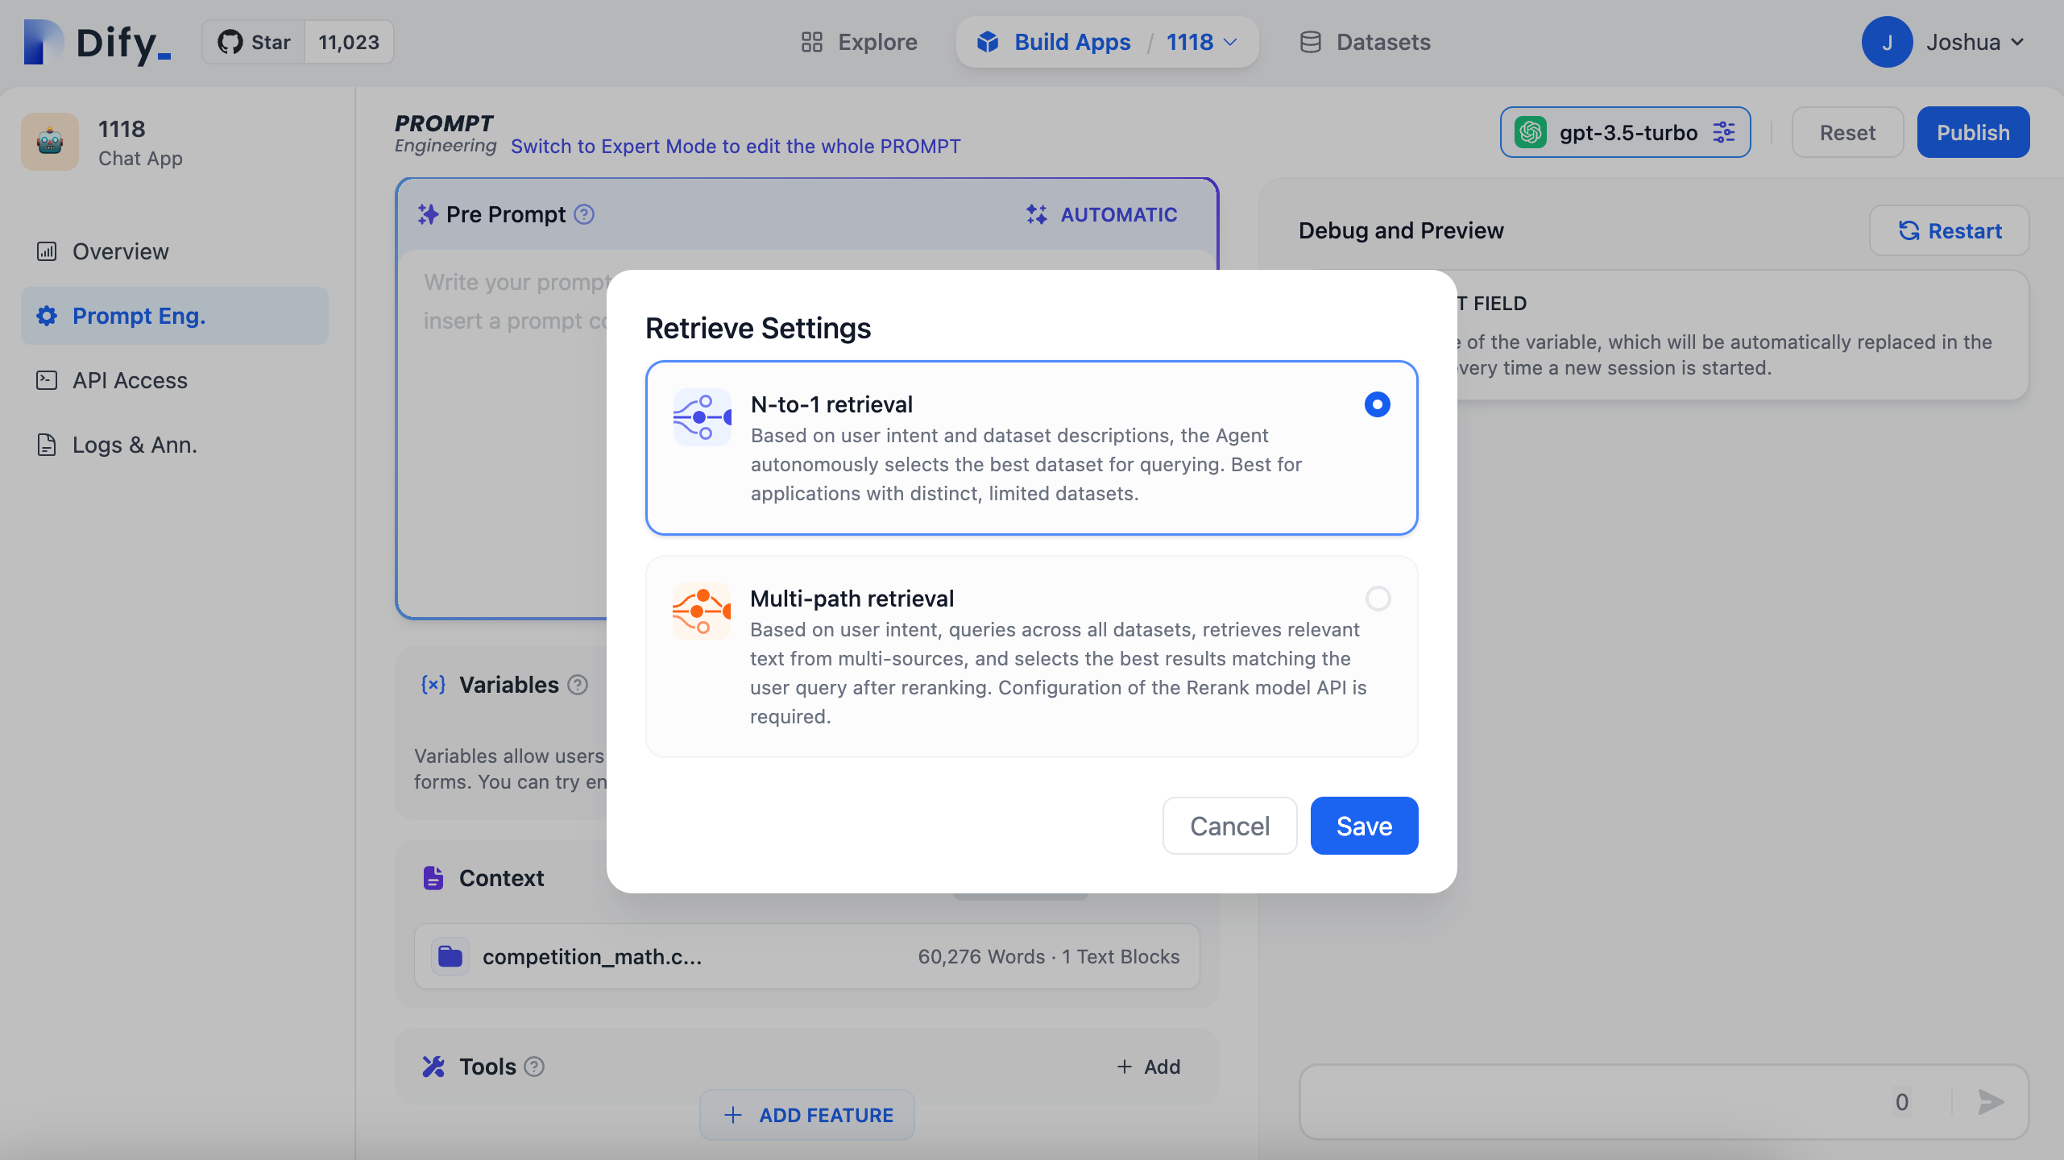Click the Tools help question icon
Image resolution: width=2064 pixels, height=1160 pixels.
pos(534,1067)
